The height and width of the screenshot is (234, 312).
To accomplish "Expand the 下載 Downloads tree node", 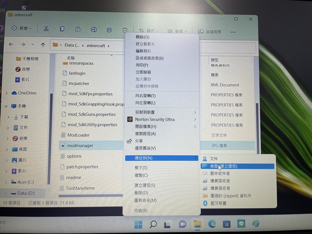I will (x=8, y=117).
